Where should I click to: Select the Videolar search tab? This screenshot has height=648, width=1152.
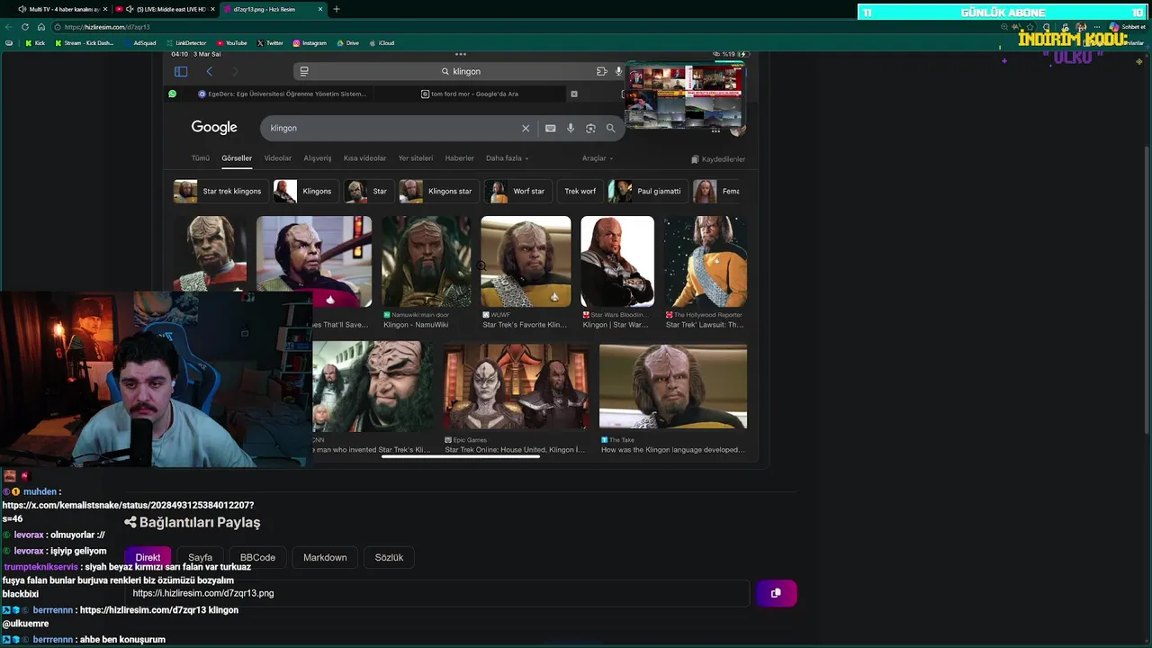click(277, 158)
